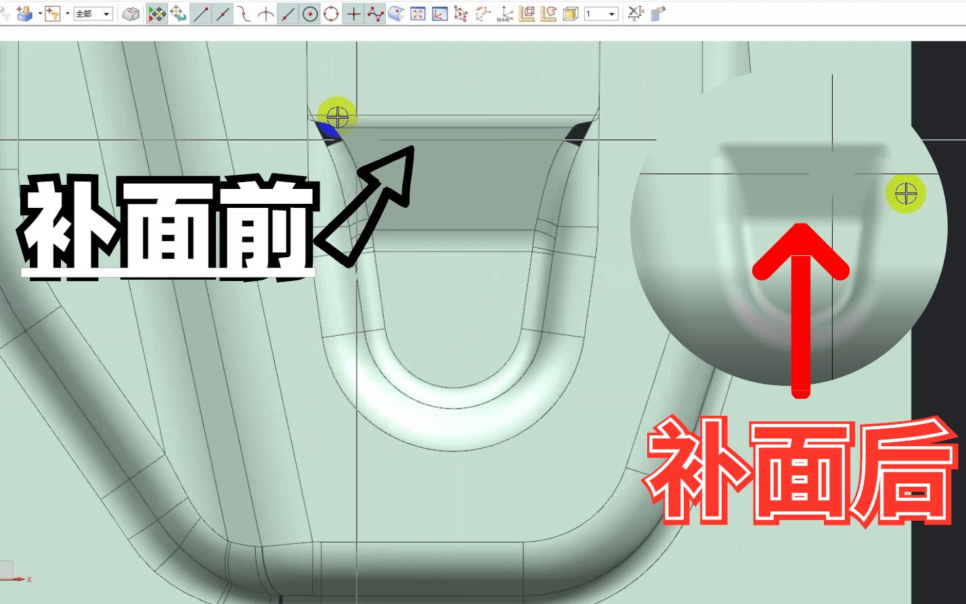Select the curve length measure tool
The height and width of the screenshot is (604, 966).
(549, 13)
